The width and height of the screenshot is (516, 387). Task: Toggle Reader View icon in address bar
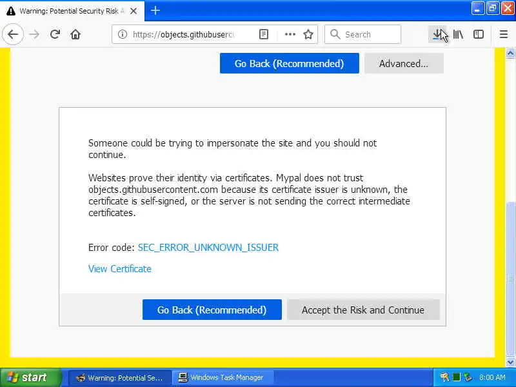point(264,34)
